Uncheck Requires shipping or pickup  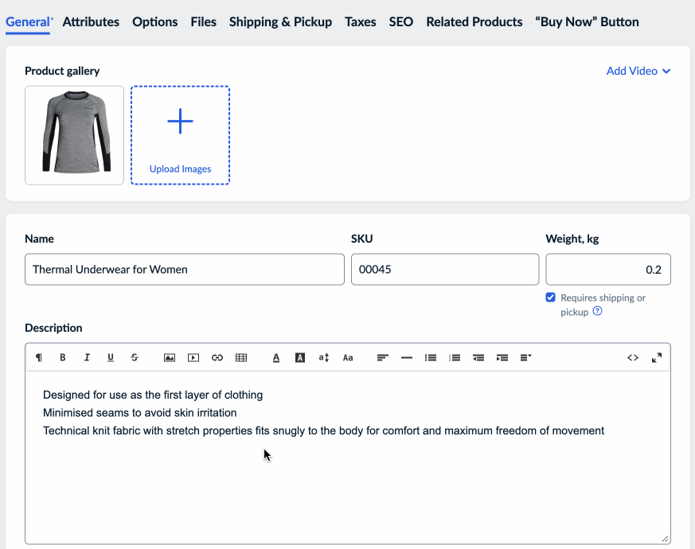pos(550,298)
